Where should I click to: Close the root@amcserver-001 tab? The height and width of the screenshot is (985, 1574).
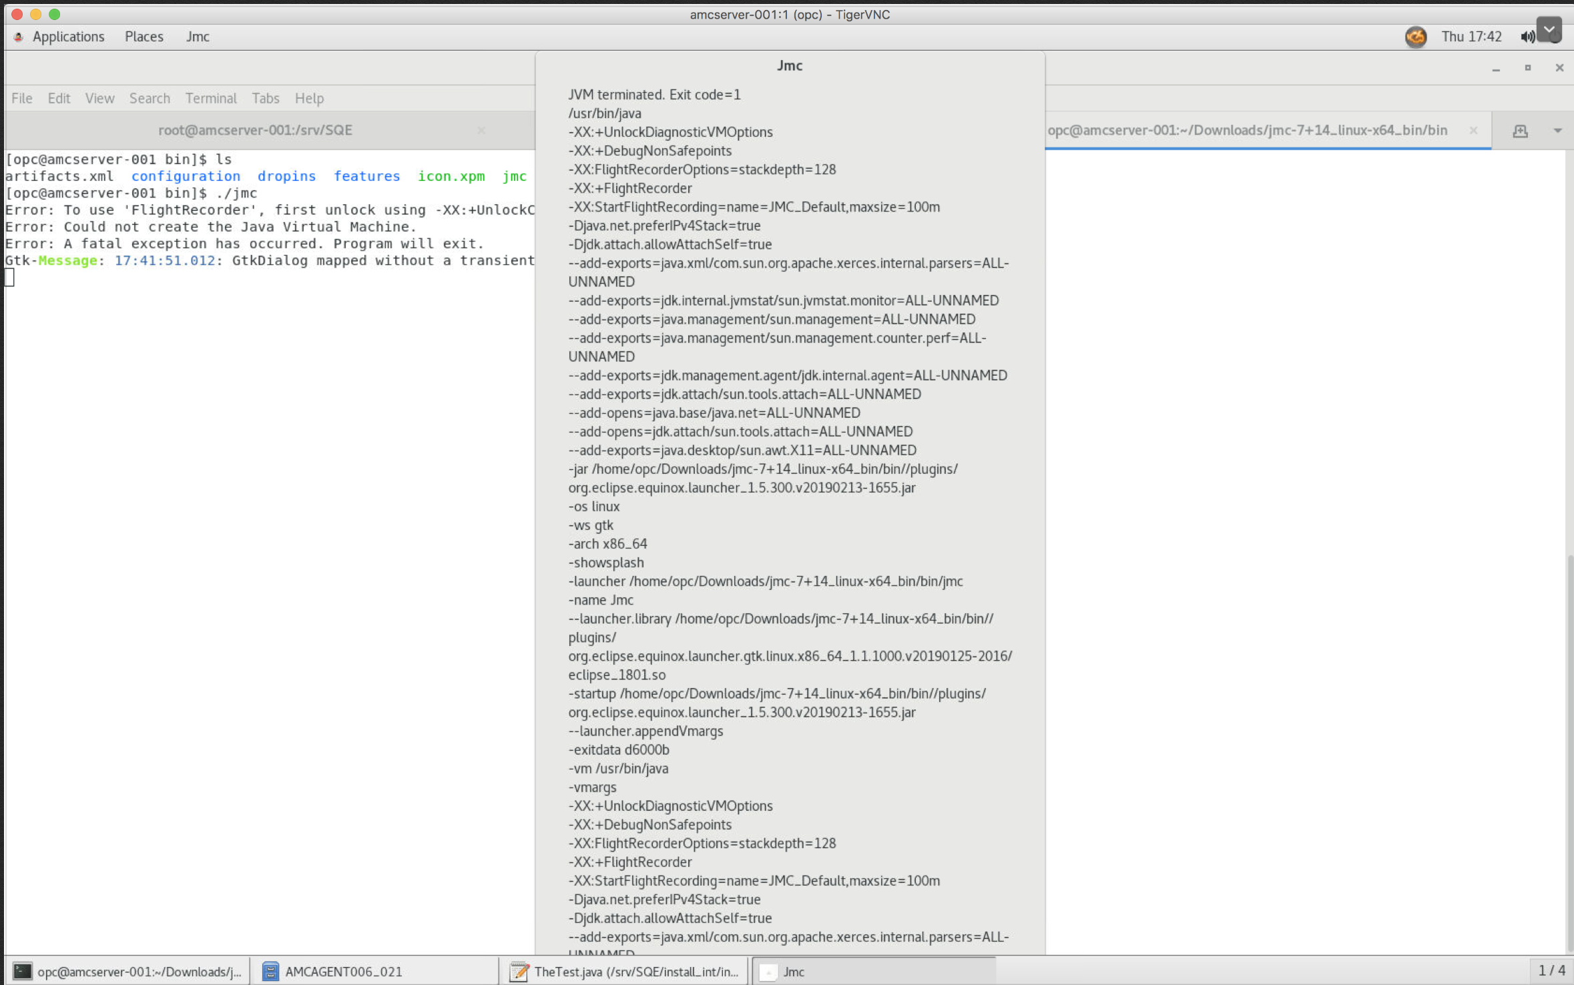point(481,130)
